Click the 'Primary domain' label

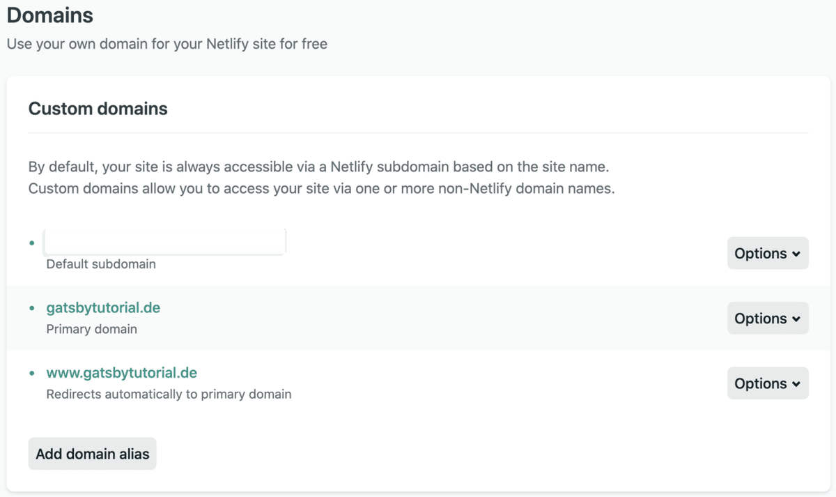pos(91,329)
